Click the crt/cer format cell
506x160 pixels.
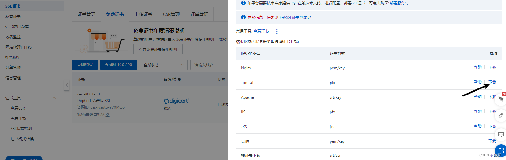pos(335,156)
